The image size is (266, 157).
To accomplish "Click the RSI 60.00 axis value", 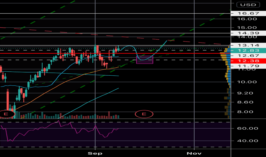I will tap(247, 128).
